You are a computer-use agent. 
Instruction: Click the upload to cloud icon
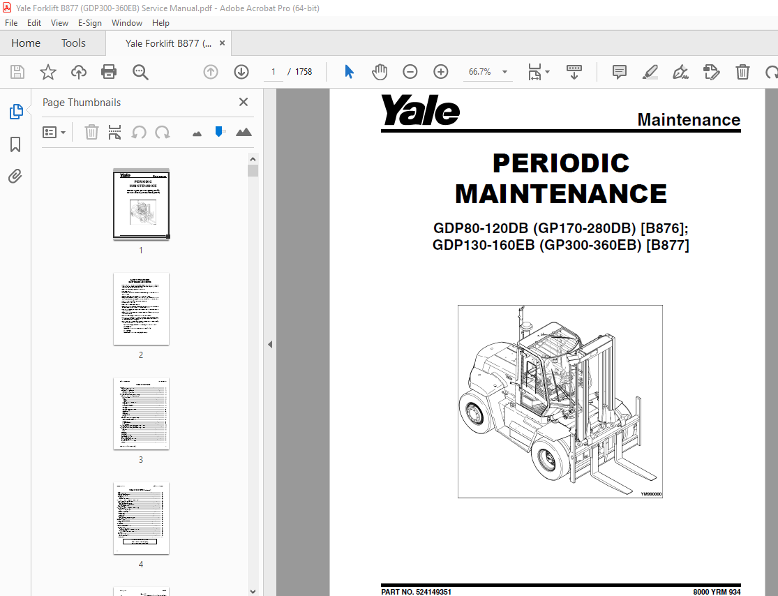point(78,72)
